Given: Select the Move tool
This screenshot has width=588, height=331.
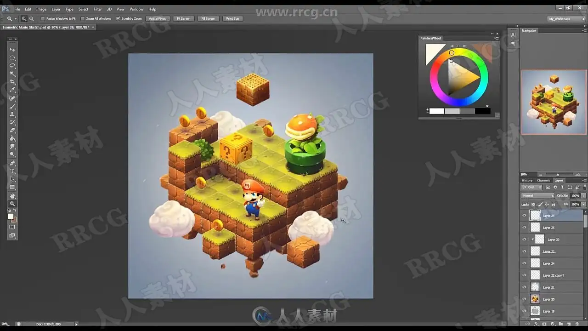Looking at the screenshot, I should pos(12,49).
